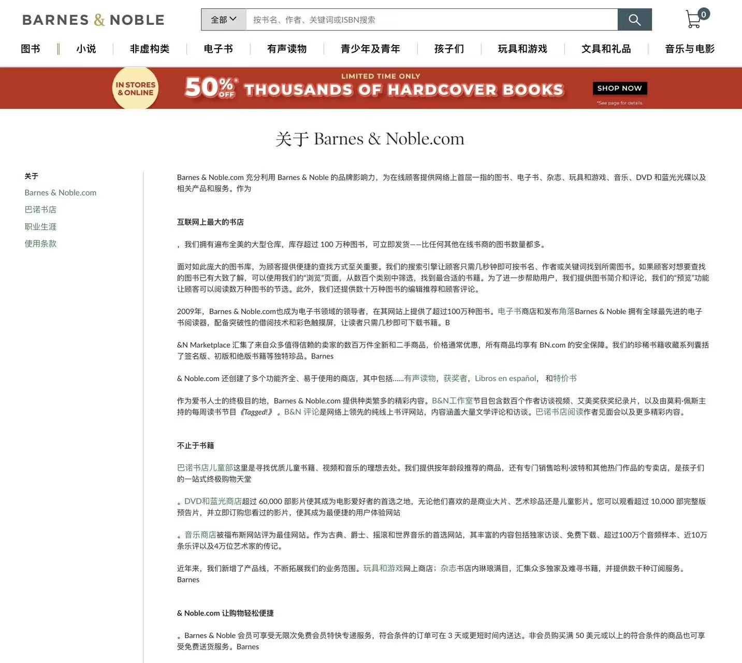Open the 电子书 menu
The image size is (742, 663).
tap(218, 49)
